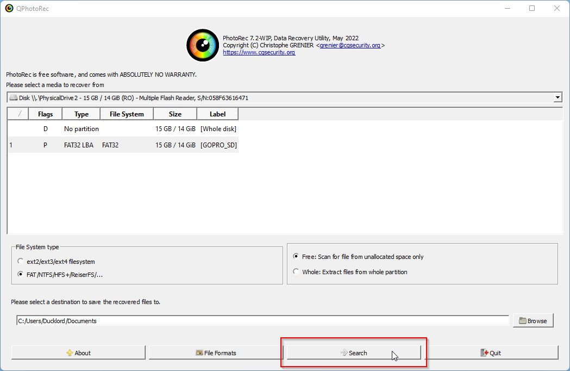Select the PhysicalDrive2 disk combo box
Viewport: 570px width, 371px height.
tap(284, 97)
